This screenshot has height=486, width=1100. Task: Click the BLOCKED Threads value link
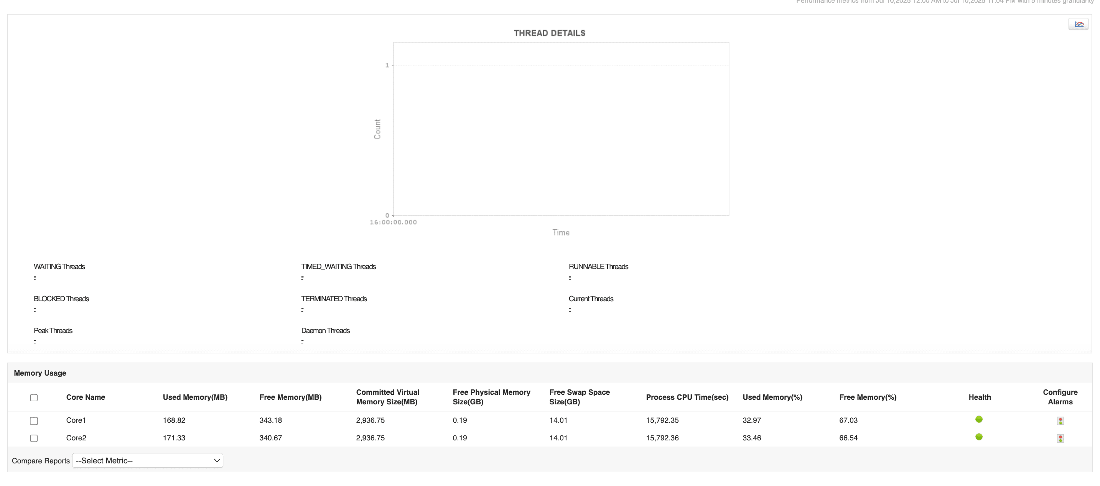coord(35,309)
